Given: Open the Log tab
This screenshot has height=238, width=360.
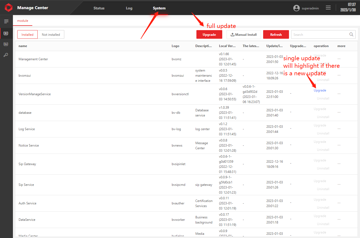Looking at the screenshot, I should pos(129,8).
